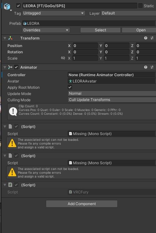
Task: Click the GameObject cube icon
Action: coord(7,7)
